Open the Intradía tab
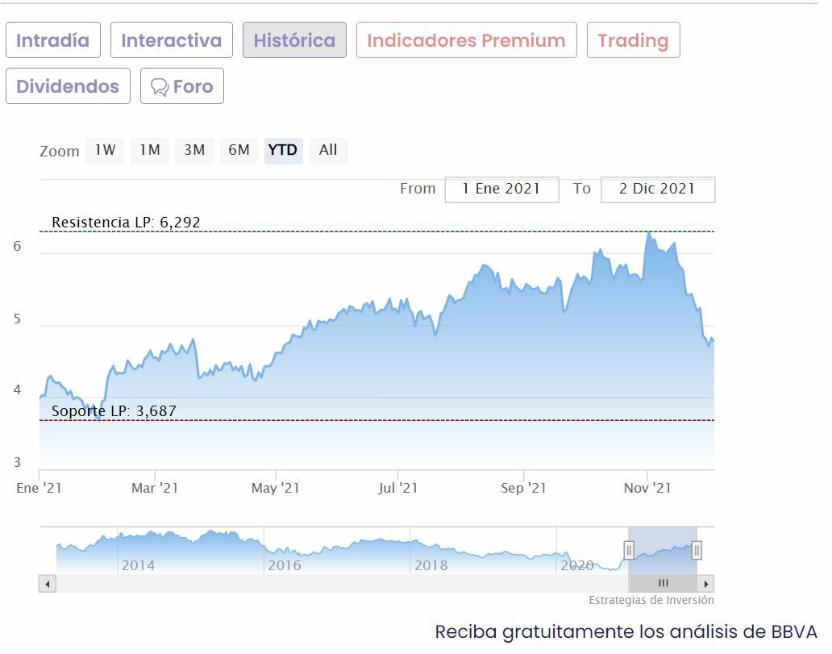This screenshot has height=654, width=832. [x=53, y=40]
